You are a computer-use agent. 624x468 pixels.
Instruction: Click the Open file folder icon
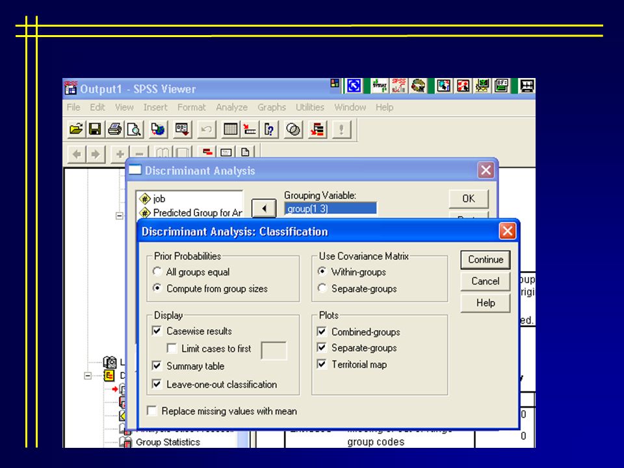pyautogui.click(x=75, y=129)
